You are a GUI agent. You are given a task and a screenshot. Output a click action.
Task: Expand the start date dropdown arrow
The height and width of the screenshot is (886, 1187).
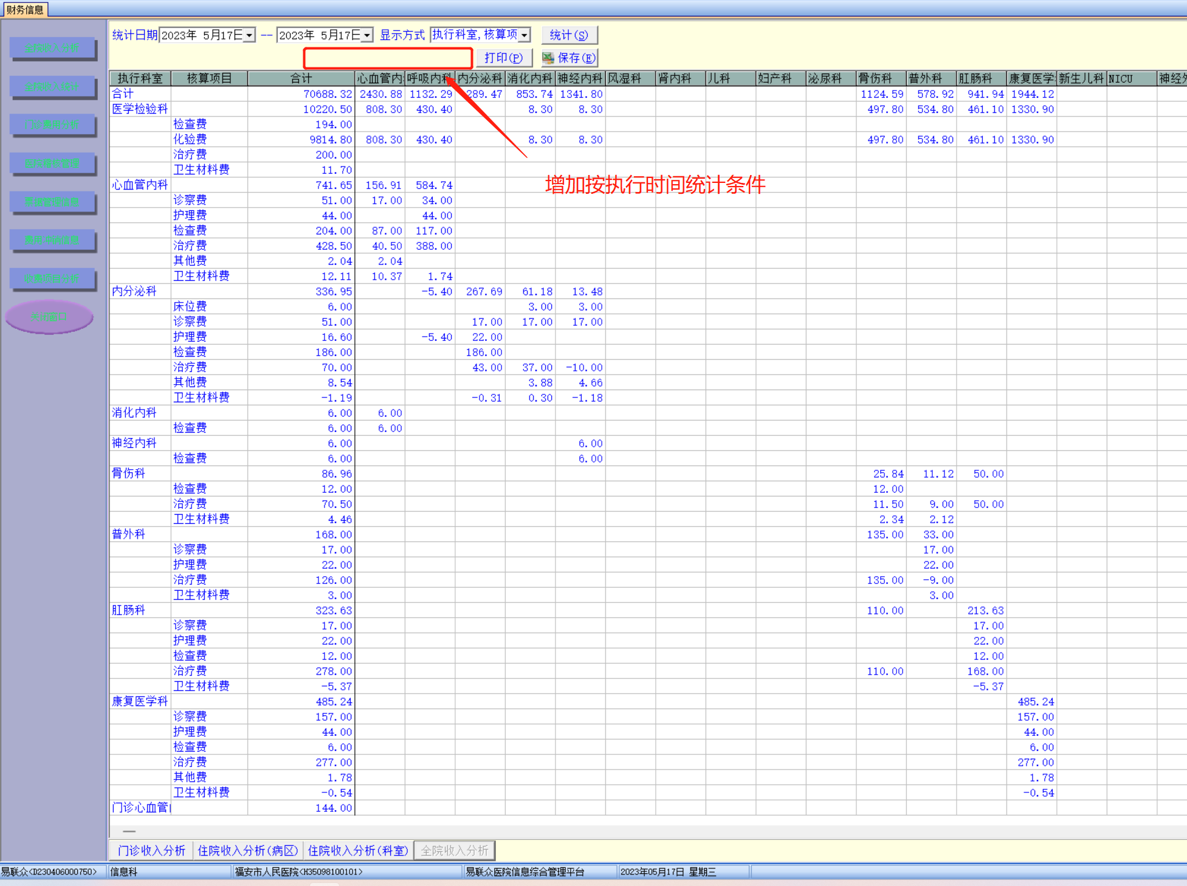click(x=249, y=35)
